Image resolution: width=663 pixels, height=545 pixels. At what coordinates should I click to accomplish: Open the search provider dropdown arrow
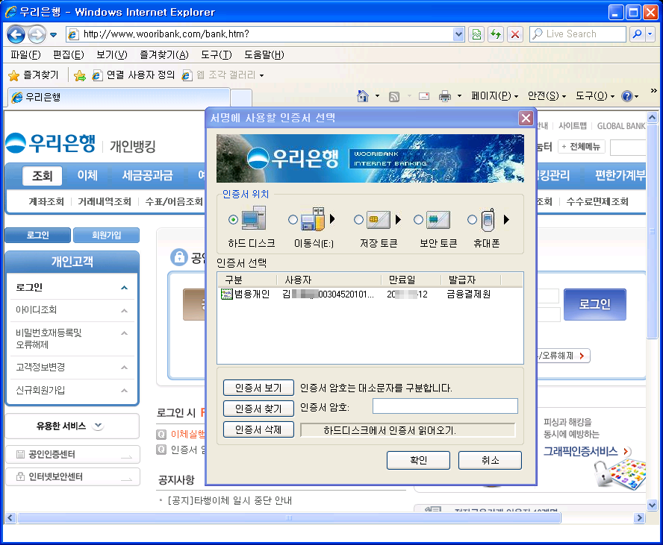(650, 34)
